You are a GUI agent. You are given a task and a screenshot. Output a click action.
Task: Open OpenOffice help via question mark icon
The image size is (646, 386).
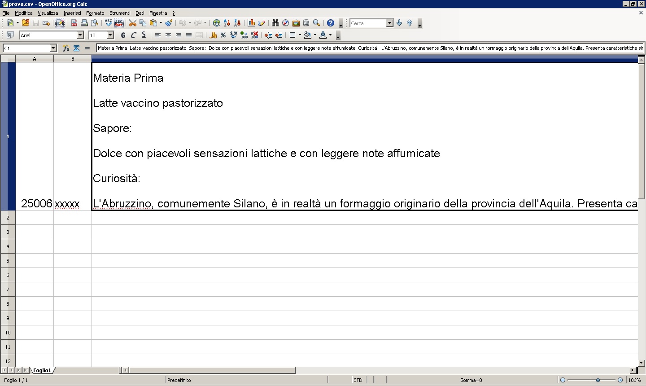tap(331, 23)
